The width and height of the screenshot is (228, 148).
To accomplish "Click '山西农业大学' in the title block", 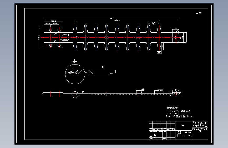I will (x=200, y=123).
